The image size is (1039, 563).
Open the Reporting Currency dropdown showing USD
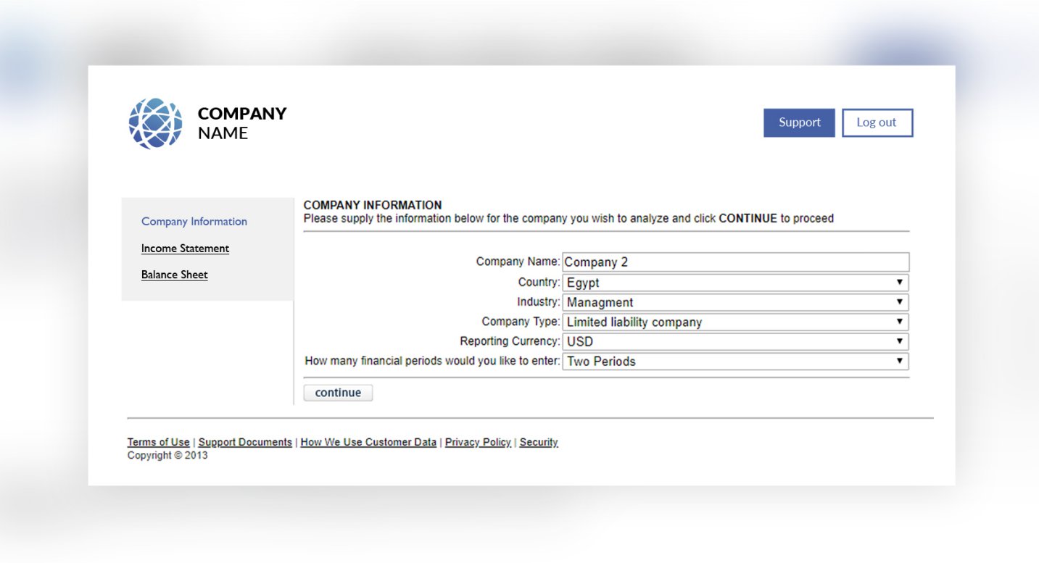[x=735, y=341]
